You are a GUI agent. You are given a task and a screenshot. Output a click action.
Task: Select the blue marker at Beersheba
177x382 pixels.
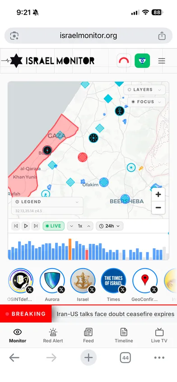[x=125, y=199]
